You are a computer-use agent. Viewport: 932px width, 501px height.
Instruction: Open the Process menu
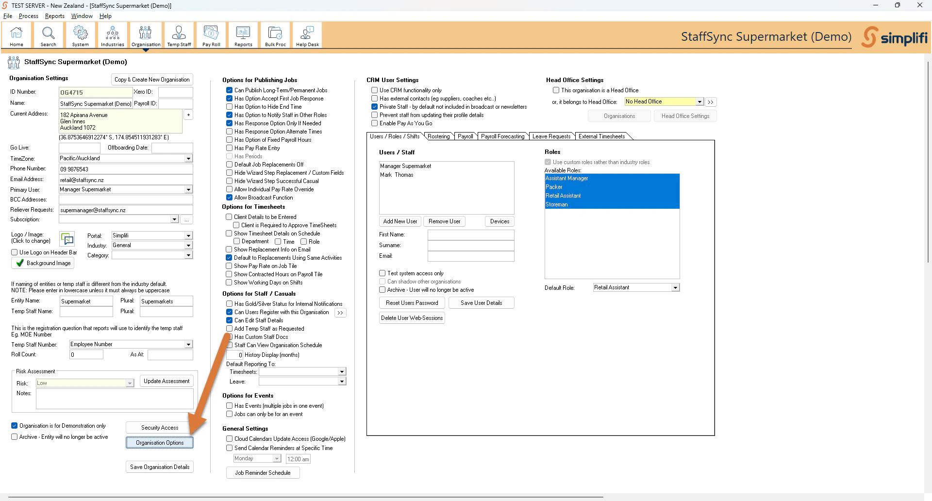pyautogui.click(x=29, y=16)
